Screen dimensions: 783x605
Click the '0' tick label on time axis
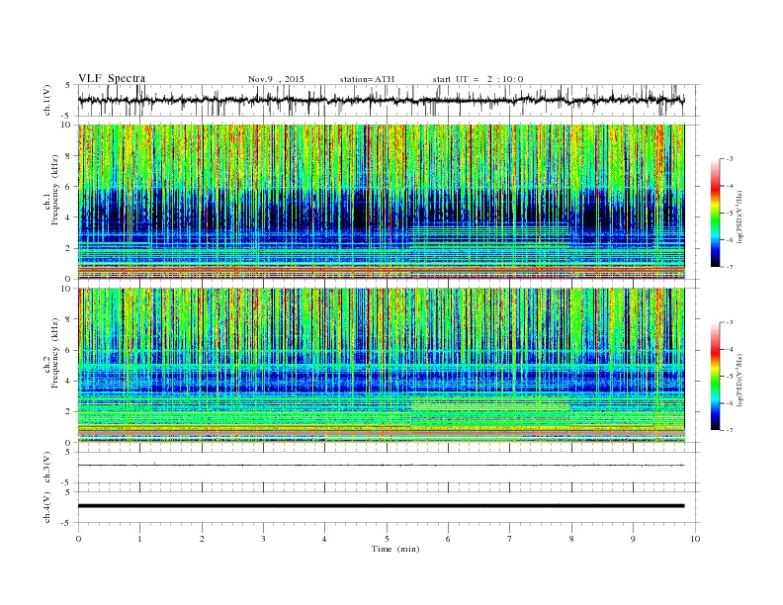pos(78,539)
